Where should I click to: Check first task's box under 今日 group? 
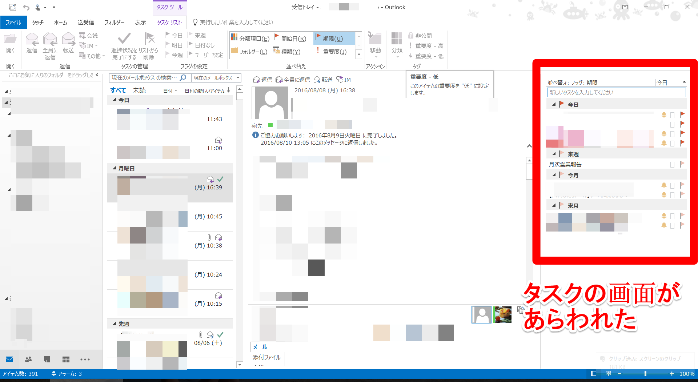(x=672, y=115)
